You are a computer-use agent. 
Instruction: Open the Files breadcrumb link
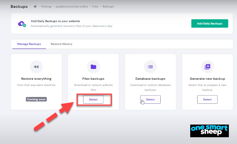(x=95, y=6)
